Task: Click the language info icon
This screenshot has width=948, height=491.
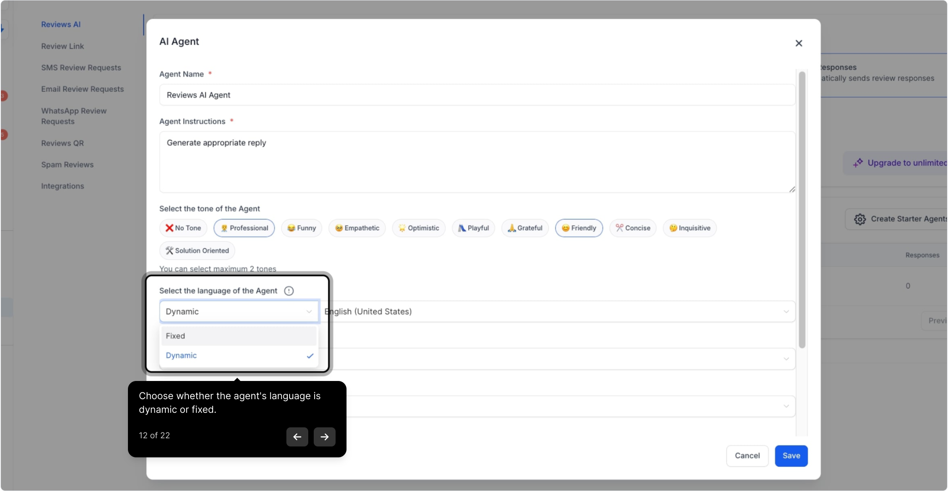Action: [289, 291]
